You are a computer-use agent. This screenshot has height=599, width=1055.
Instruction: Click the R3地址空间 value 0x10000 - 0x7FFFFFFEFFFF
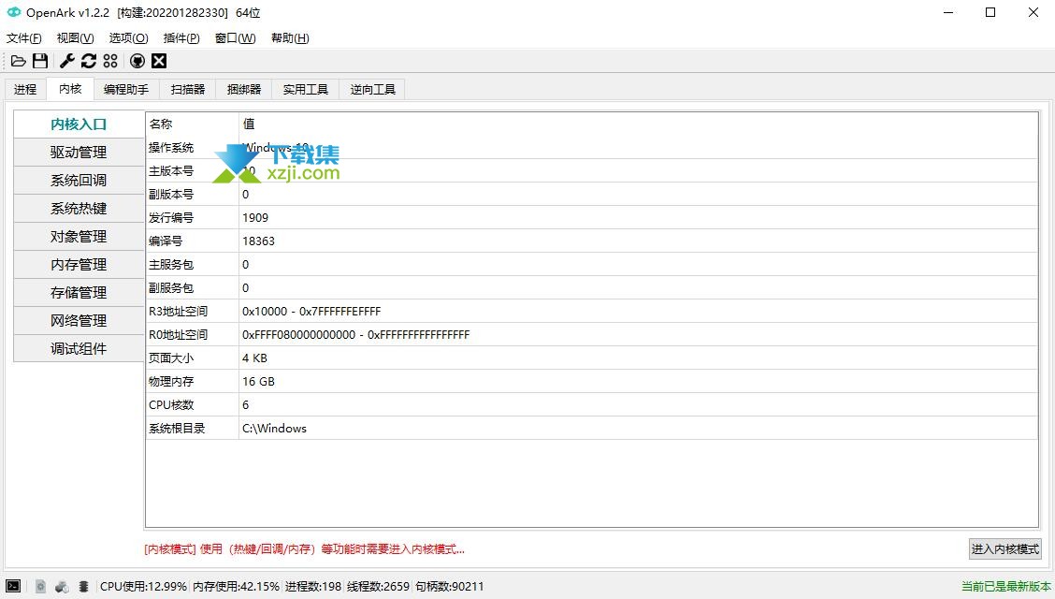(311, 312)
